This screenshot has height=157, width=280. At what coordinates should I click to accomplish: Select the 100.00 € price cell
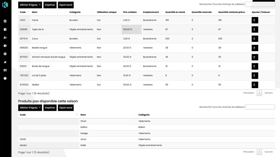click(131, 29)
